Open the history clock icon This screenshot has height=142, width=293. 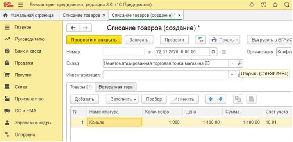tap(263, 5)
